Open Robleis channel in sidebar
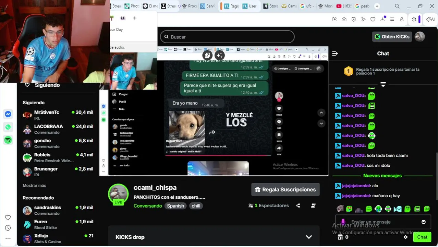Screen dimensions: 438x247 tap(58, 157)
